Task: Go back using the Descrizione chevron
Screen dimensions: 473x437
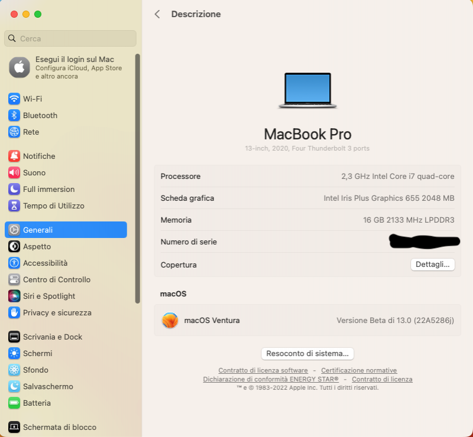Action: click(157, 14)
